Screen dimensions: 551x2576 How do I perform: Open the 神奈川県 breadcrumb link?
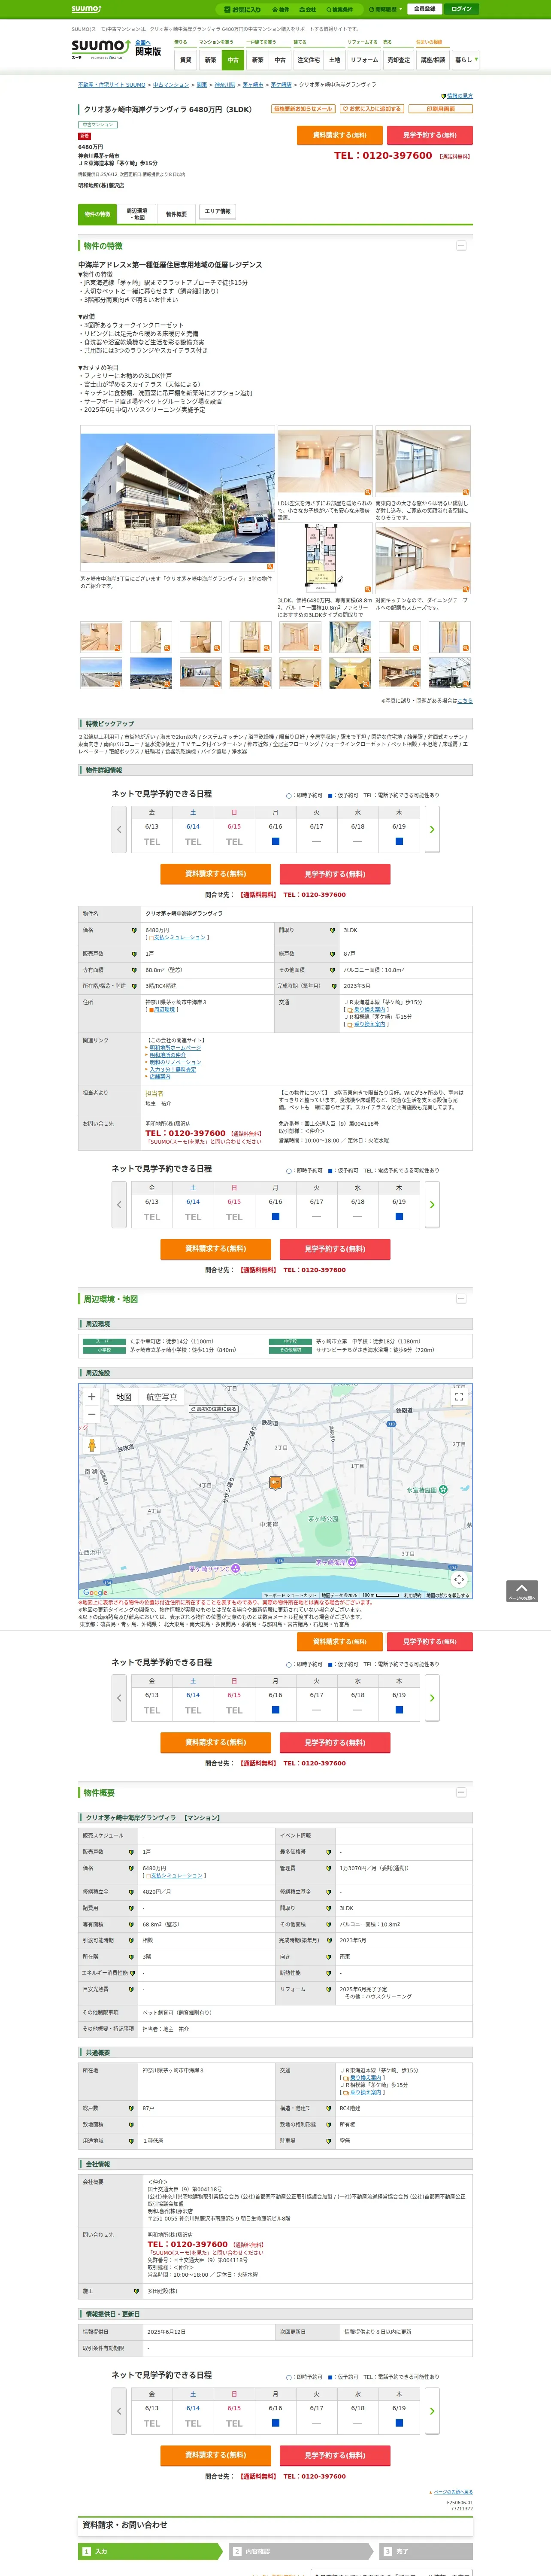[224, 85]
